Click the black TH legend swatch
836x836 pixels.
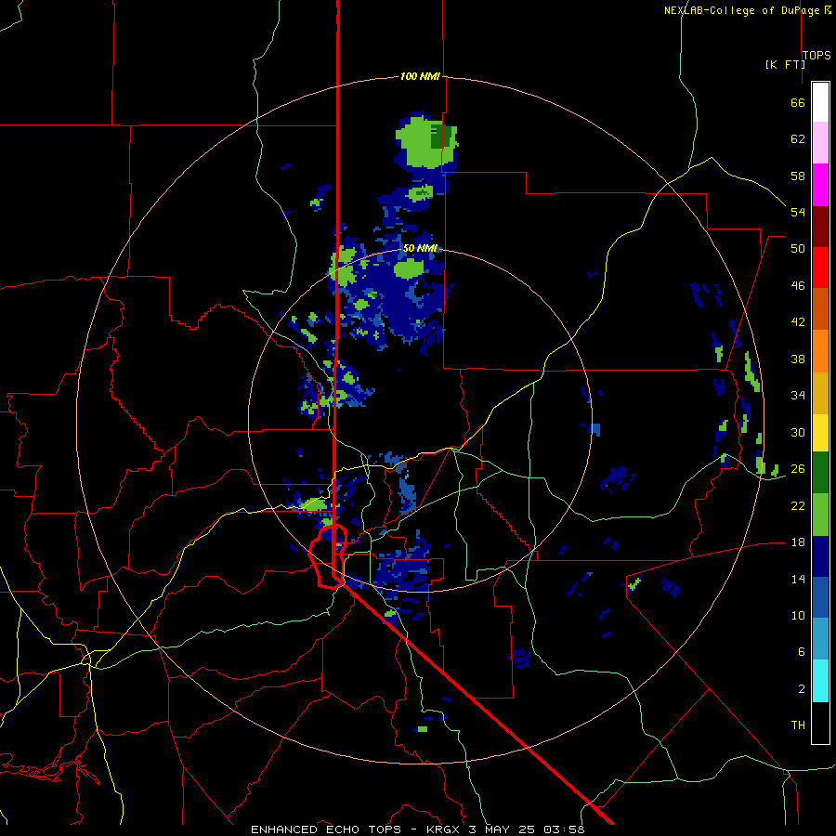820,723
